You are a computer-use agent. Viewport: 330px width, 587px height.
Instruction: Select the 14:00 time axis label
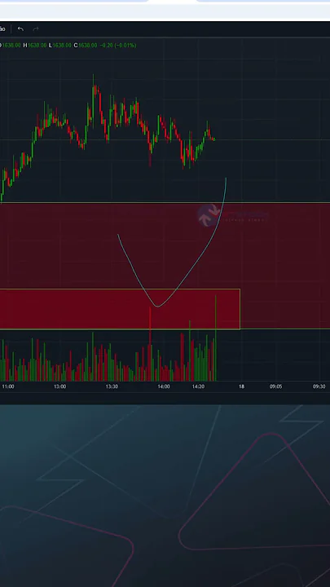coord(164,386)
